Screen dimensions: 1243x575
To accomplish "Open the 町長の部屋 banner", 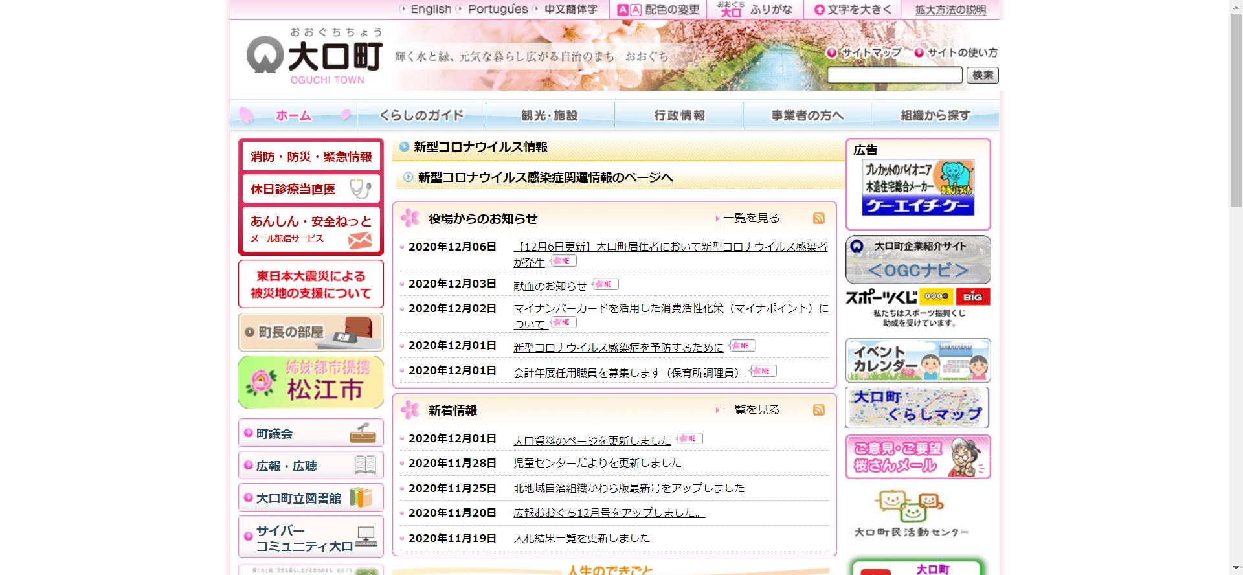I will click(311, 332).
